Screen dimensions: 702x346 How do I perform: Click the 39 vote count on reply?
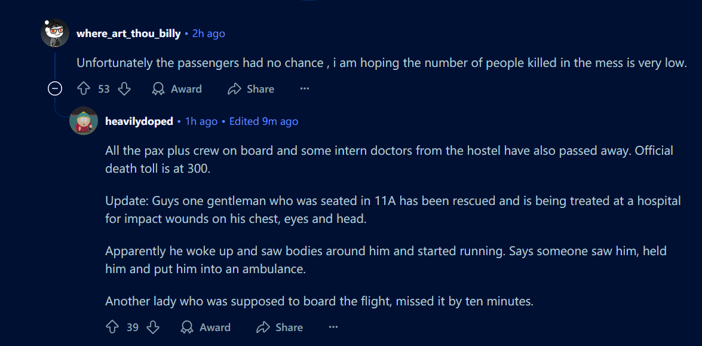(x=133, y=327)
